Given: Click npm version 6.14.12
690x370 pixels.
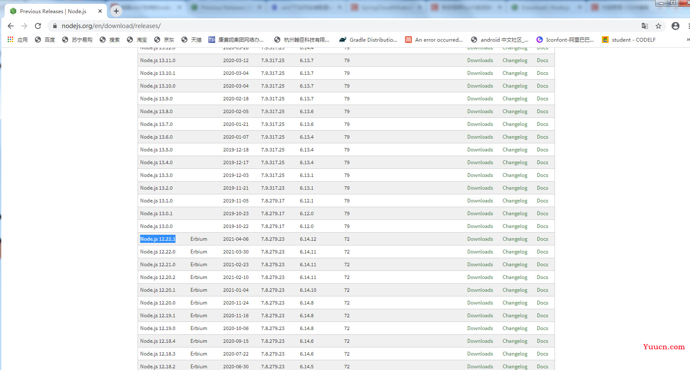Looking at the screenshot, I should pyautogui.click(x=308, y=239).
